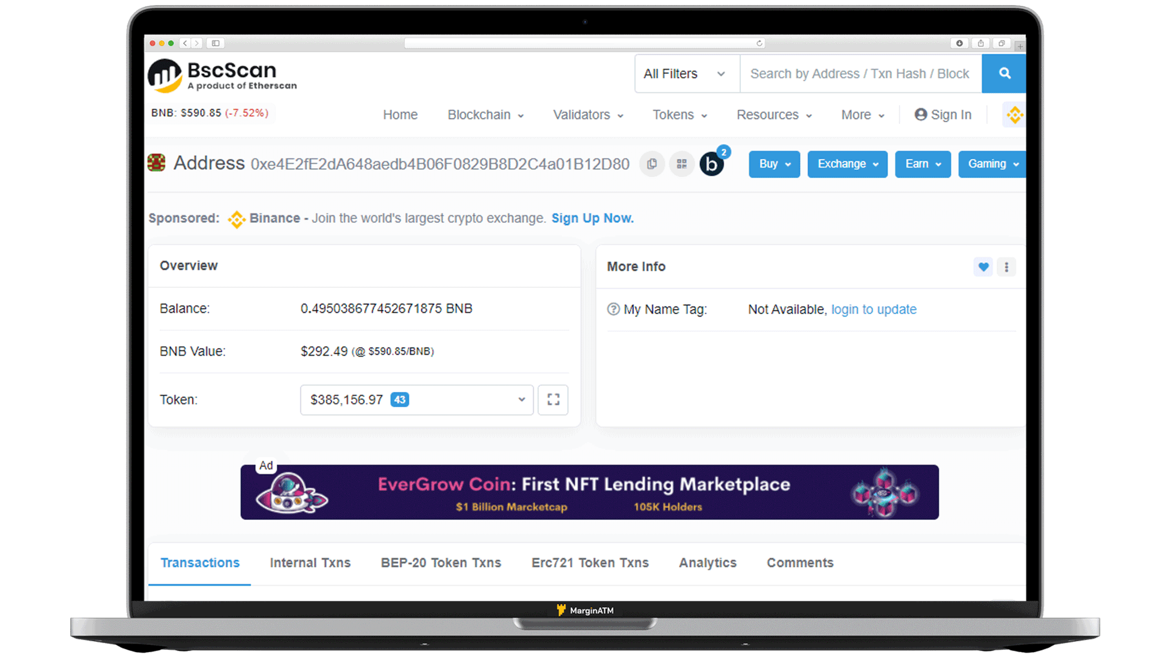Switch to the Internal Txns tab
1170x658 pixels.
tap(310, 562)
